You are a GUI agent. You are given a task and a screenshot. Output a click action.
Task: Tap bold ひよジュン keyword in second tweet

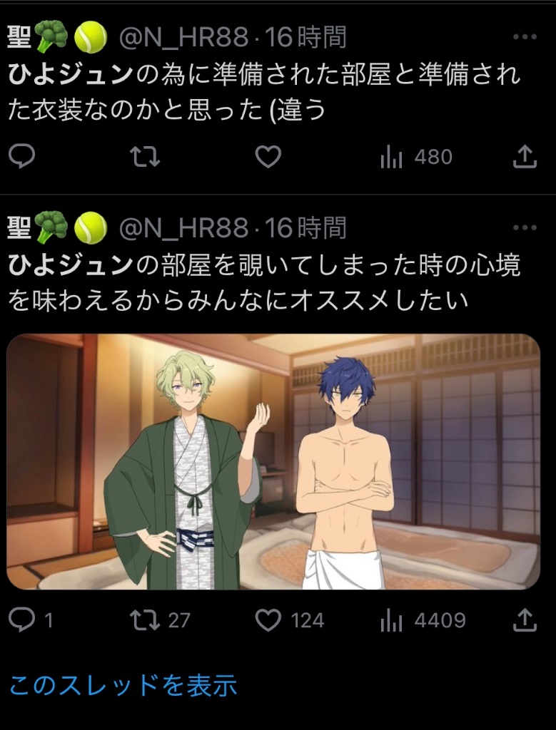71,265
